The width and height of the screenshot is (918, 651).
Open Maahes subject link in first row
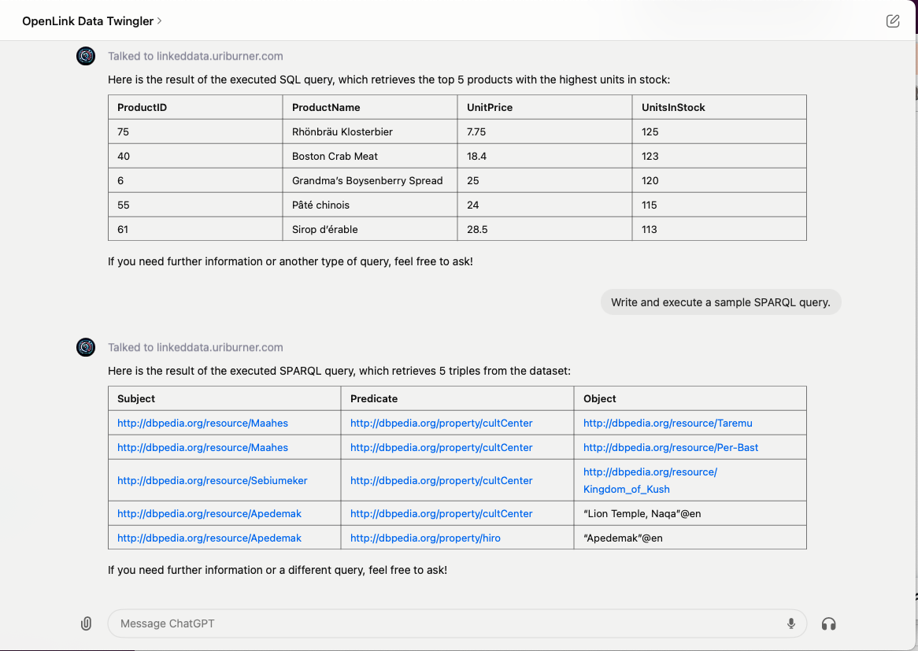202,423
